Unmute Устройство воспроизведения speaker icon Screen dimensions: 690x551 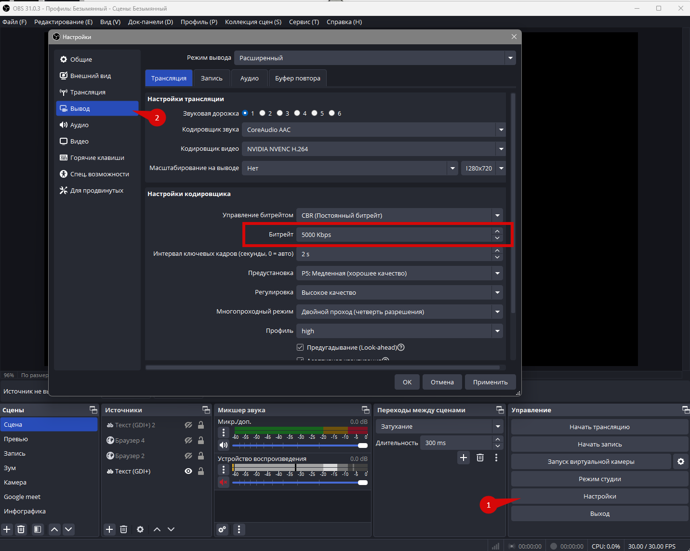pos(224,482)
